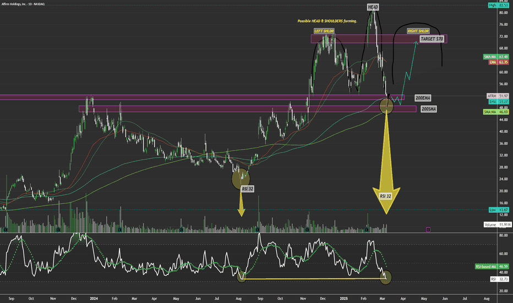The width and height of the screenshot is (513, 303).
Task: Click the SMA:MA 46.69 price tag
Action: 496,112
